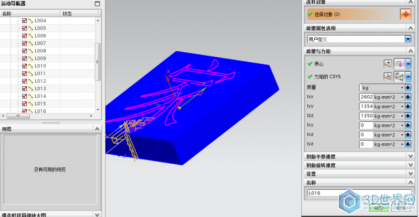
Task: Toggle the L012 checkbox
Action: 24,81
